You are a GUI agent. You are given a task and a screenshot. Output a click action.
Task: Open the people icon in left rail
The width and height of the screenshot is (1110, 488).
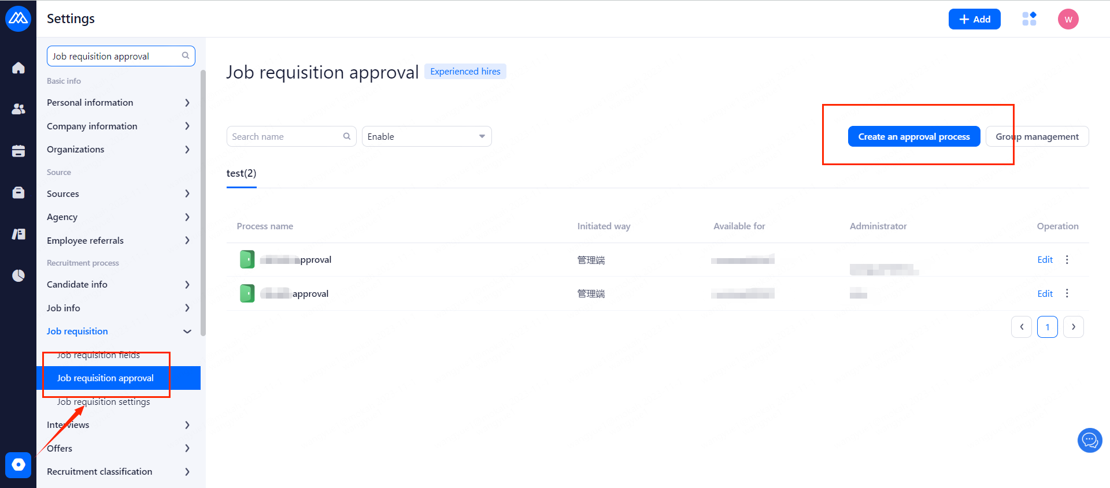18,109
